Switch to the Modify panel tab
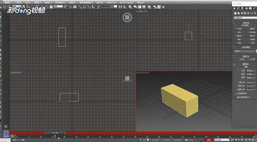Image resolution: width=257 pixels, height=142 pixels. pos(238,8)
